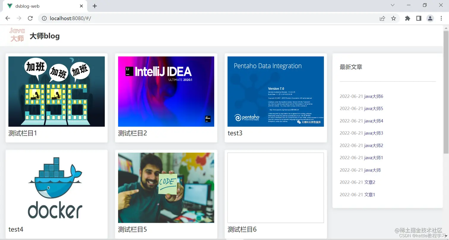Screen dimensions: 449x240
Task: Open the extensions puzzle icon
Action: (407, 18)
